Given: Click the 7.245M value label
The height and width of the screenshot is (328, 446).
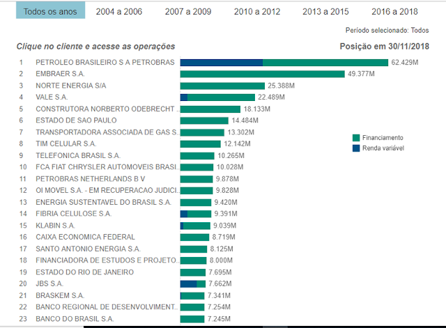Looking at the screenshot, I should tap(219, 319).
